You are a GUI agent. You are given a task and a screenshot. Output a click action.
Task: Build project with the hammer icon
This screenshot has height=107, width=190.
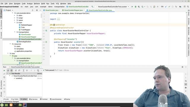(92, 7)
